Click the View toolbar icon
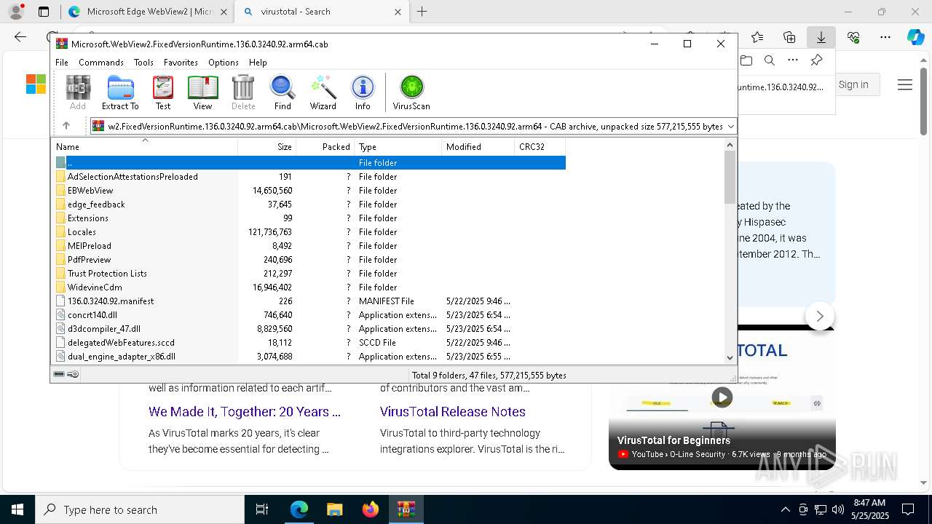 (x=202, y=92)
